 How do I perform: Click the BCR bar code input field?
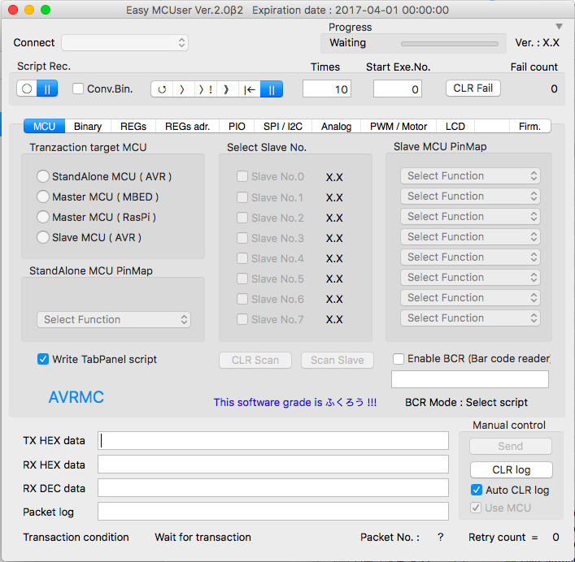pyautogui.click(x=470, y=379)
